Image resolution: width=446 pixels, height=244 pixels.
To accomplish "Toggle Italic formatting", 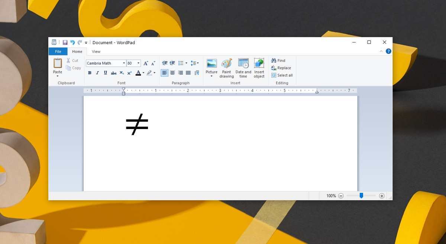I will [x=97, y=73].
